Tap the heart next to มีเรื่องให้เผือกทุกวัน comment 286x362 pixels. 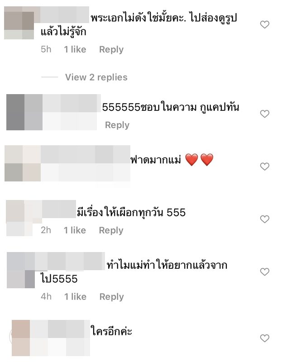[265, 219]
